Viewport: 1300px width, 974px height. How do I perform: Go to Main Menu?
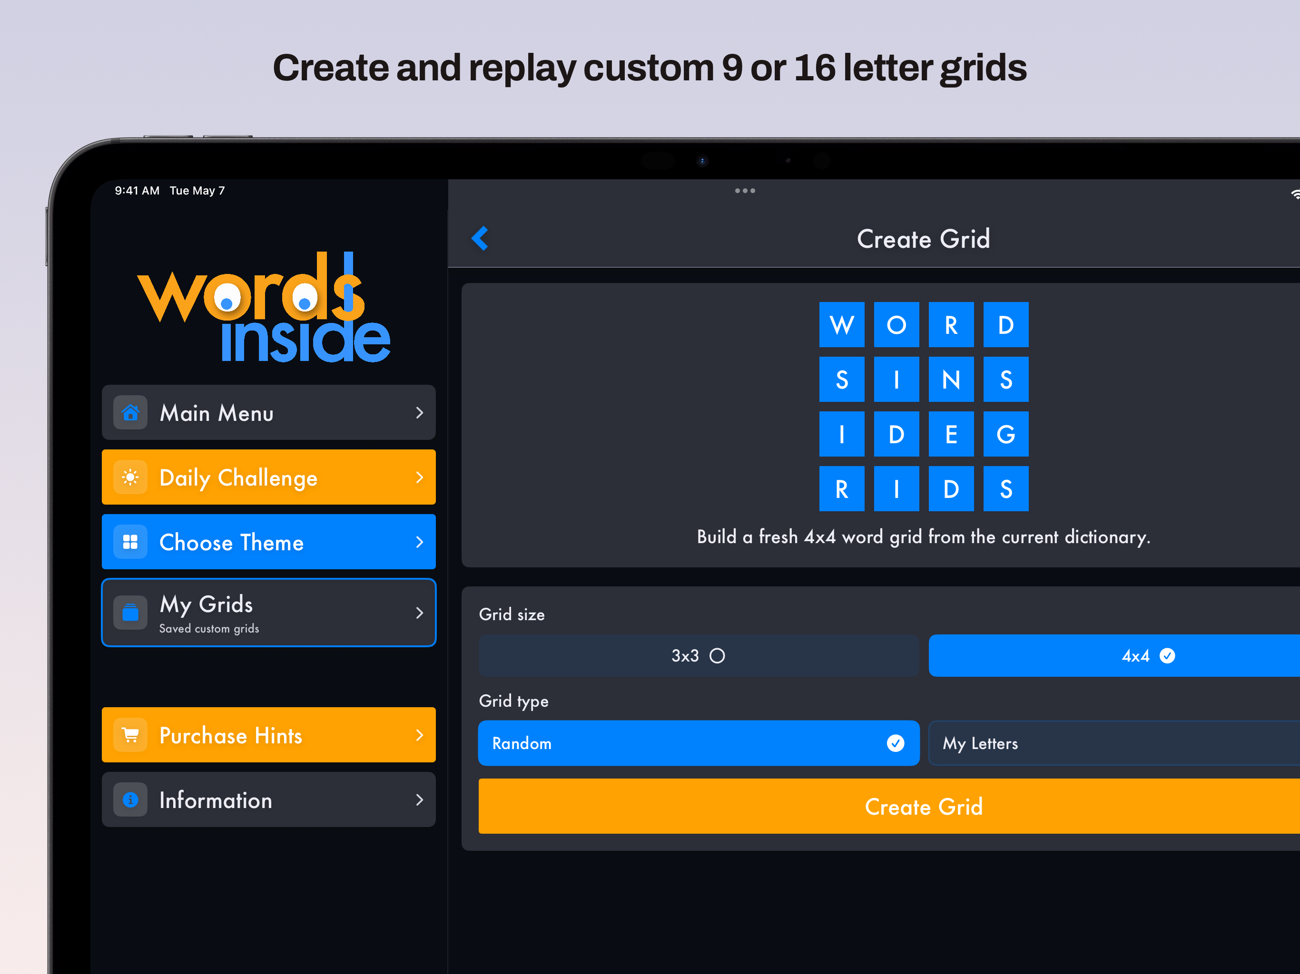(268, 412)
